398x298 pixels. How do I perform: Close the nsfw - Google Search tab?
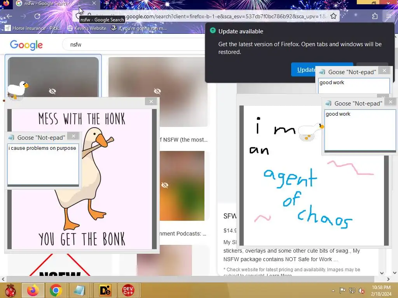94,3
